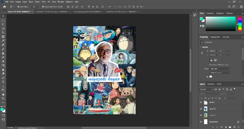Screen dimensions: 244x129
Task: Add layer mask icon
Action: [222, 127]
